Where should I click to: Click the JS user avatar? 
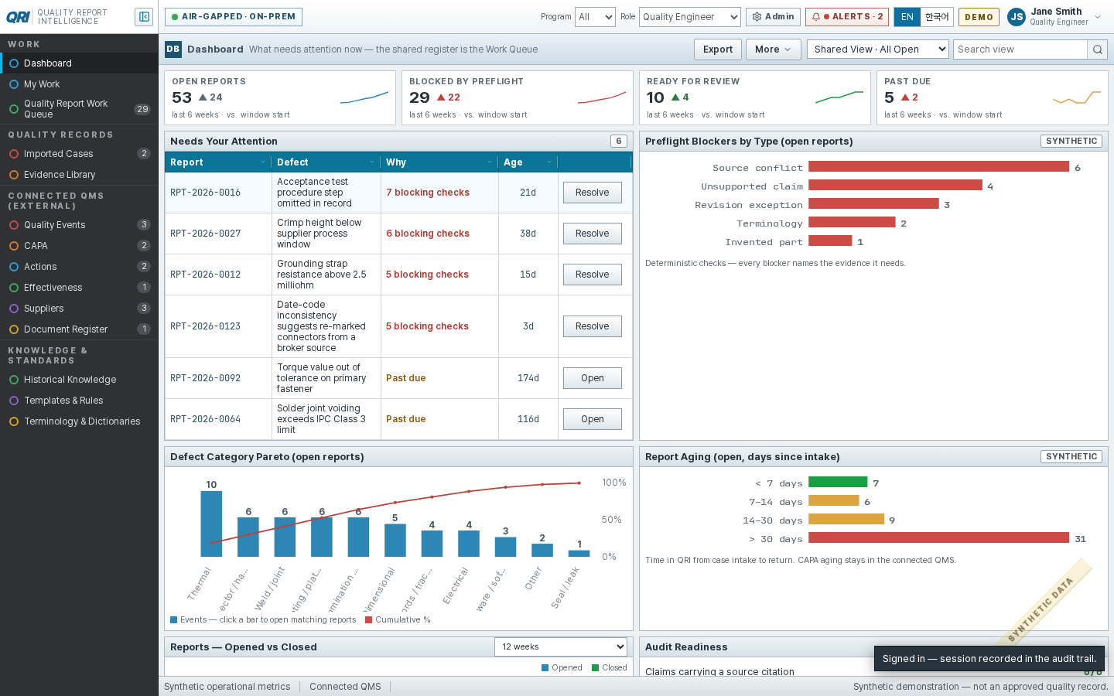1017,17
